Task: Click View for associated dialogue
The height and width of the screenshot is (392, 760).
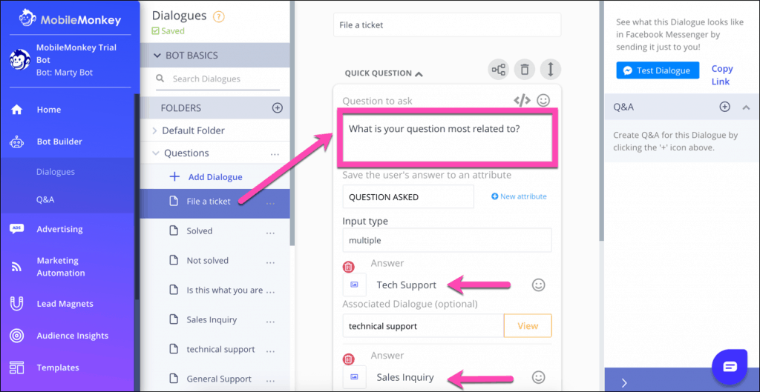Action: click(528, 326)
